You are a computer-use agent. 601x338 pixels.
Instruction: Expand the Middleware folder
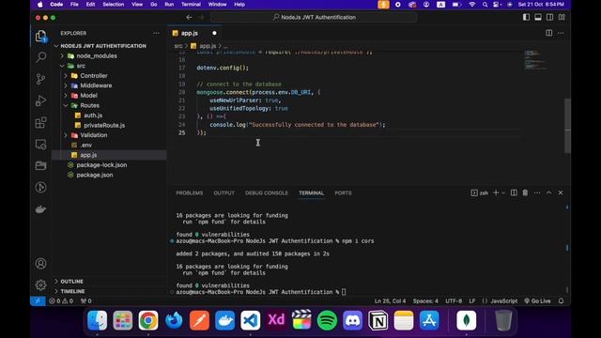coord(66,85)
